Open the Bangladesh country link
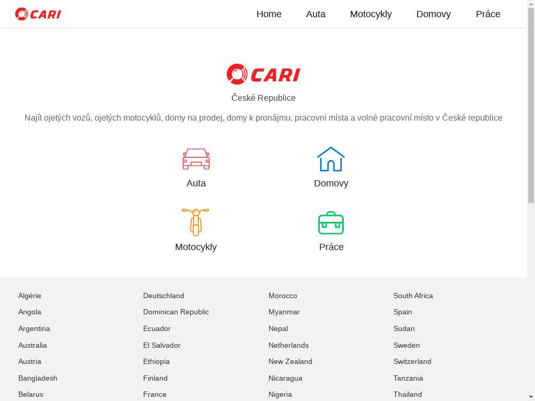535x401 pixels. point(38,378)
